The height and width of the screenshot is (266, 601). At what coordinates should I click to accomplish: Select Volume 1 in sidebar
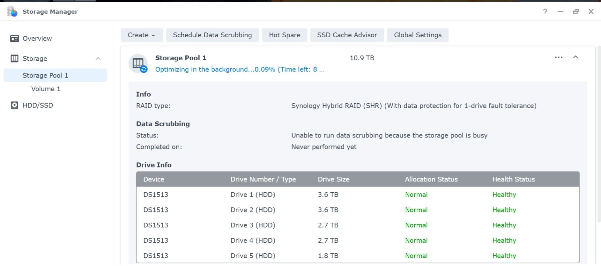[46, 89]
